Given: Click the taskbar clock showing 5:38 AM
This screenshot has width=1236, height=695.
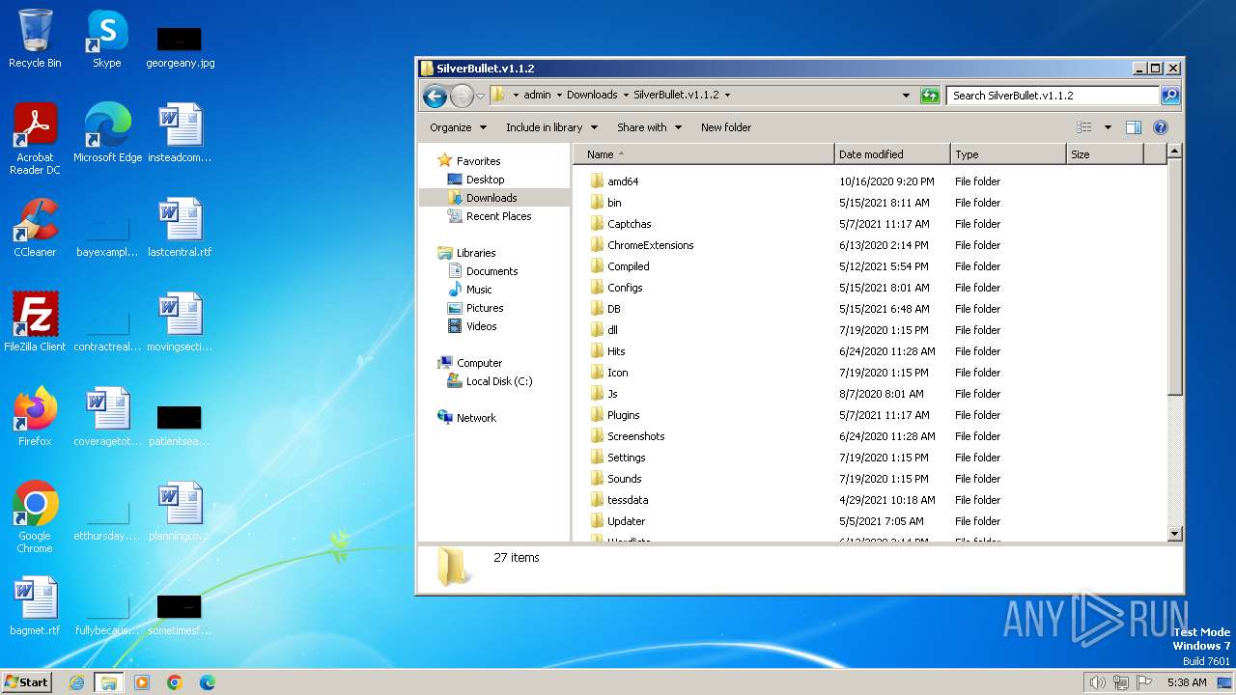Looking at the screenshot, I should 1187,682.
